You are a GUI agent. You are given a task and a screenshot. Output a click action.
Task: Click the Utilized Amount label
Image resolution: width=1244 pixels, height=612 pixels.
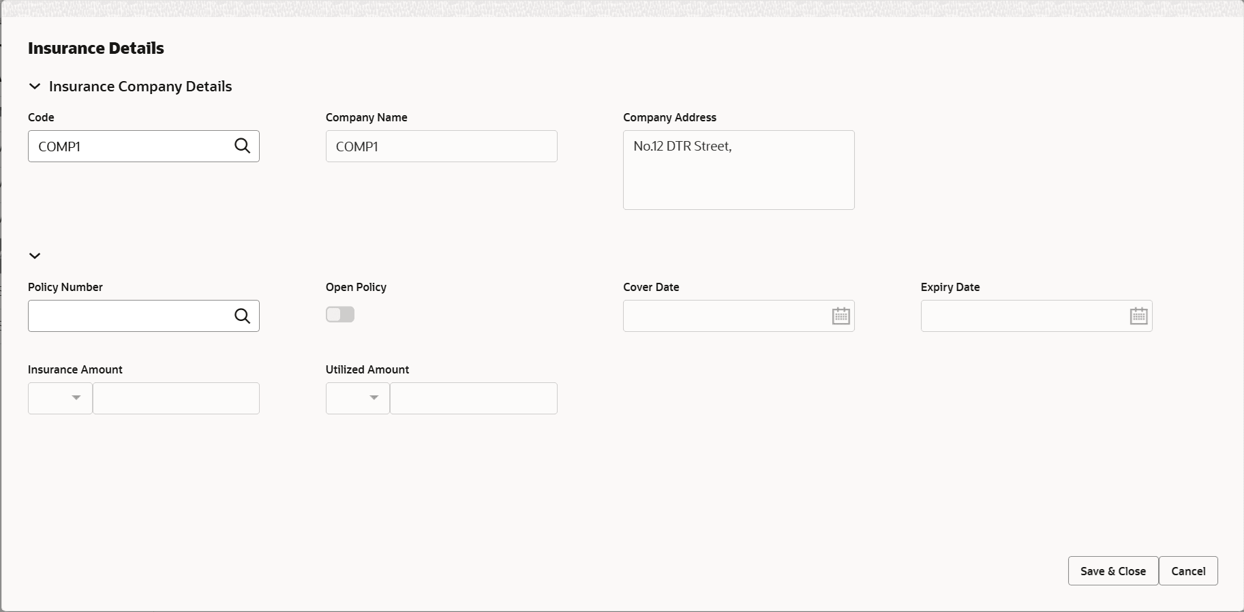pyautogui.click(x=367, y=369)
